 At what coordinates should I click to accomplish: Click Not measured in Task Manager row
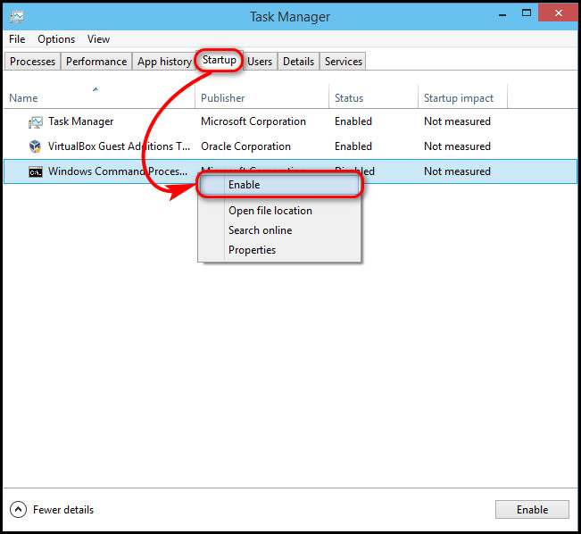[x=457, y=121]
